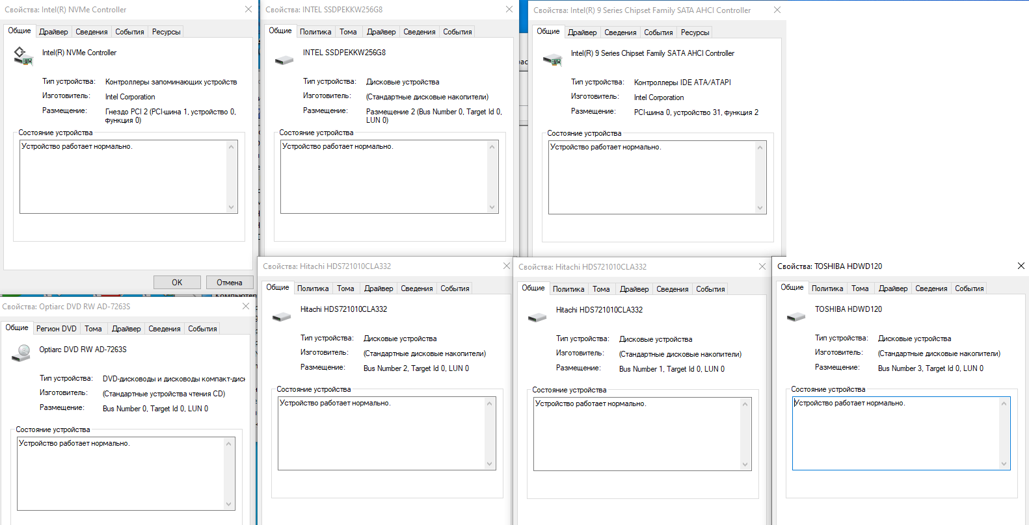Open Драйвер tab in Optiarc DVD window
The image size is (1029, 525).
[x=126, y=329]
